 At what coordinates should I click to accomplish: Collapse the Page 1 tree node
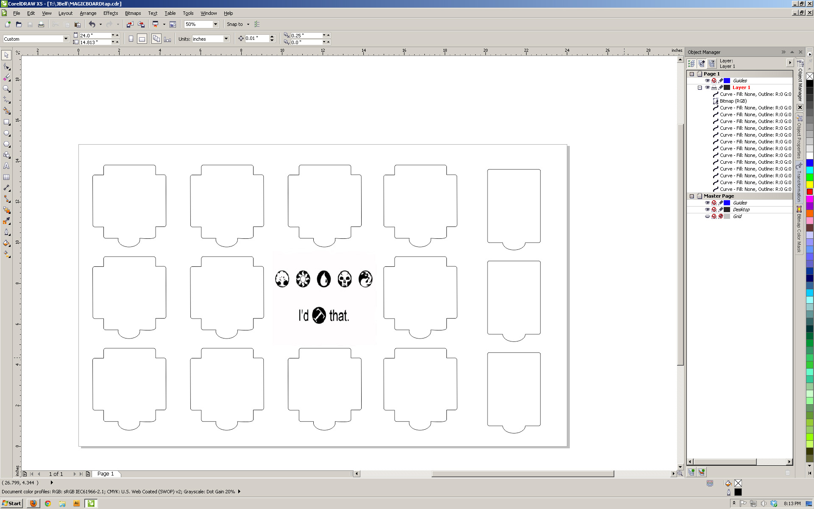point(692,74)
